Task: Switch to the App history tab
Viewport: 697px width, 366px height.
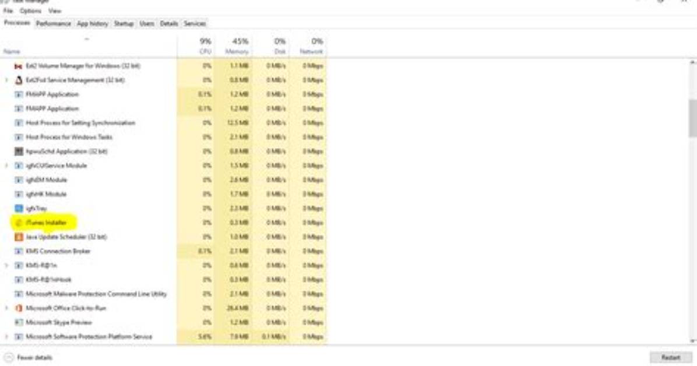Action: pos(93,23)
